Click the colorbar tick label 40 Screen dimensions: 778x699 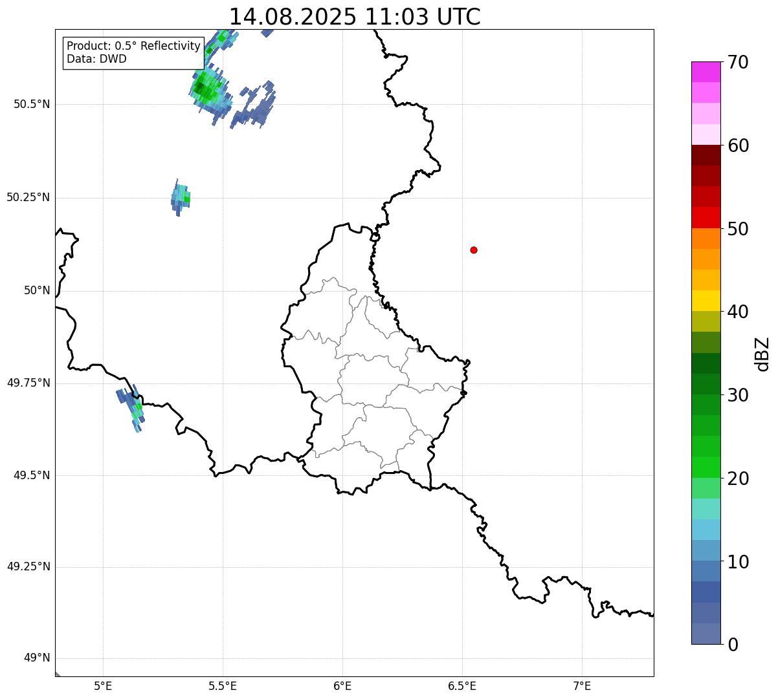point(738,312)
